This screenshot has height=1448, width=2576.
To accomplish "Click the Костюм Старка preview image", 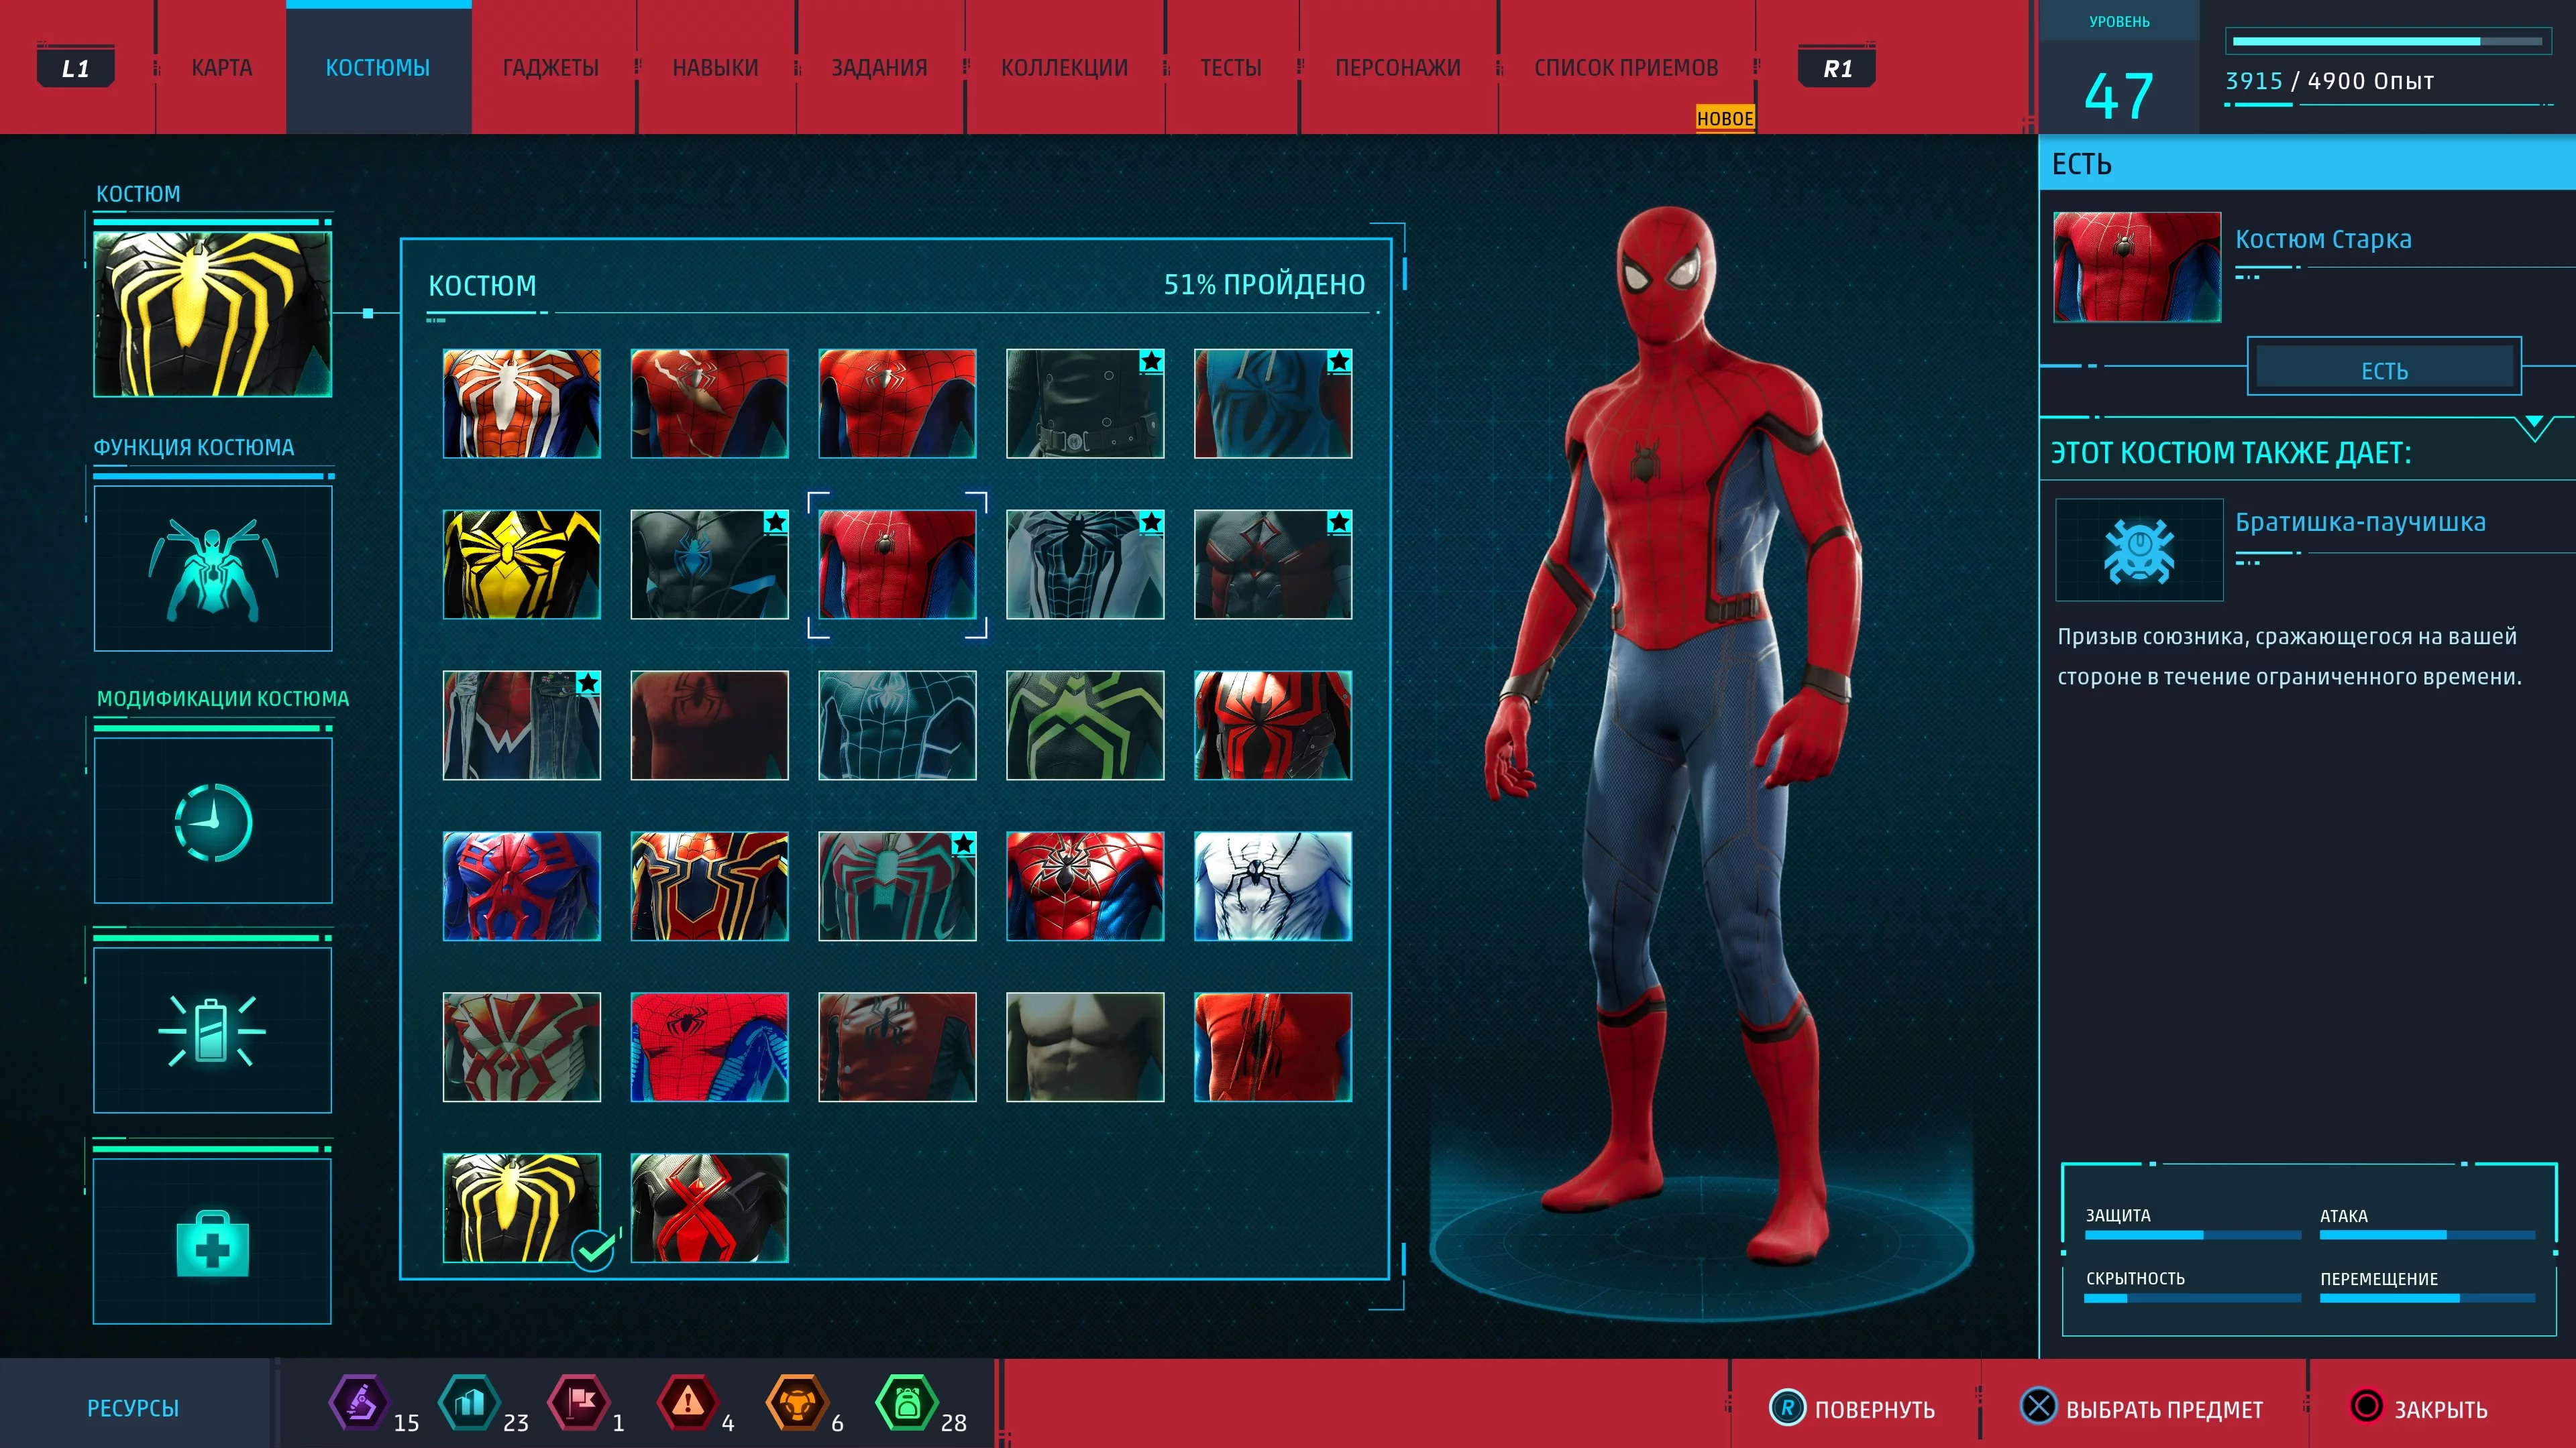I will [2137, 267].
